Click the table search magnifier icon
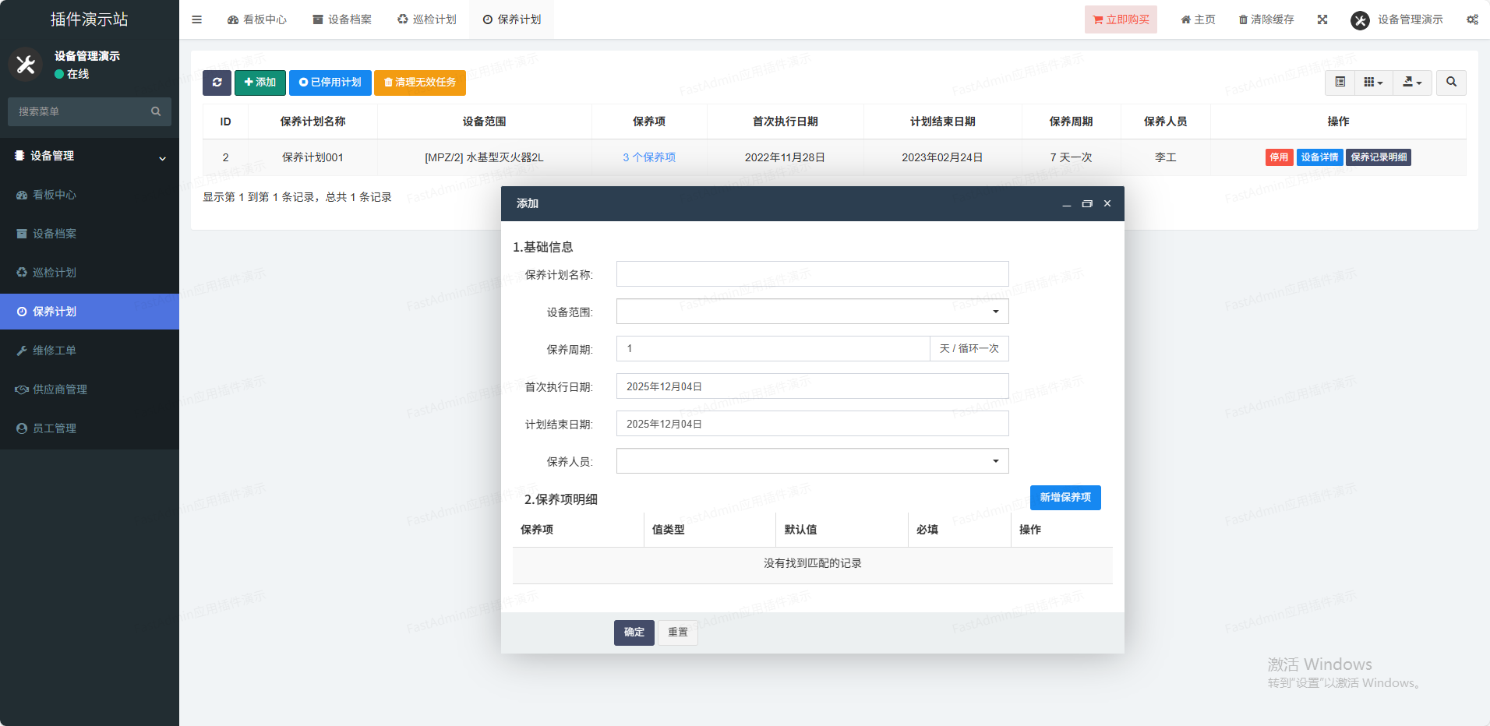This screenshot has width=1490, height=726. [x=1451, y=83]
